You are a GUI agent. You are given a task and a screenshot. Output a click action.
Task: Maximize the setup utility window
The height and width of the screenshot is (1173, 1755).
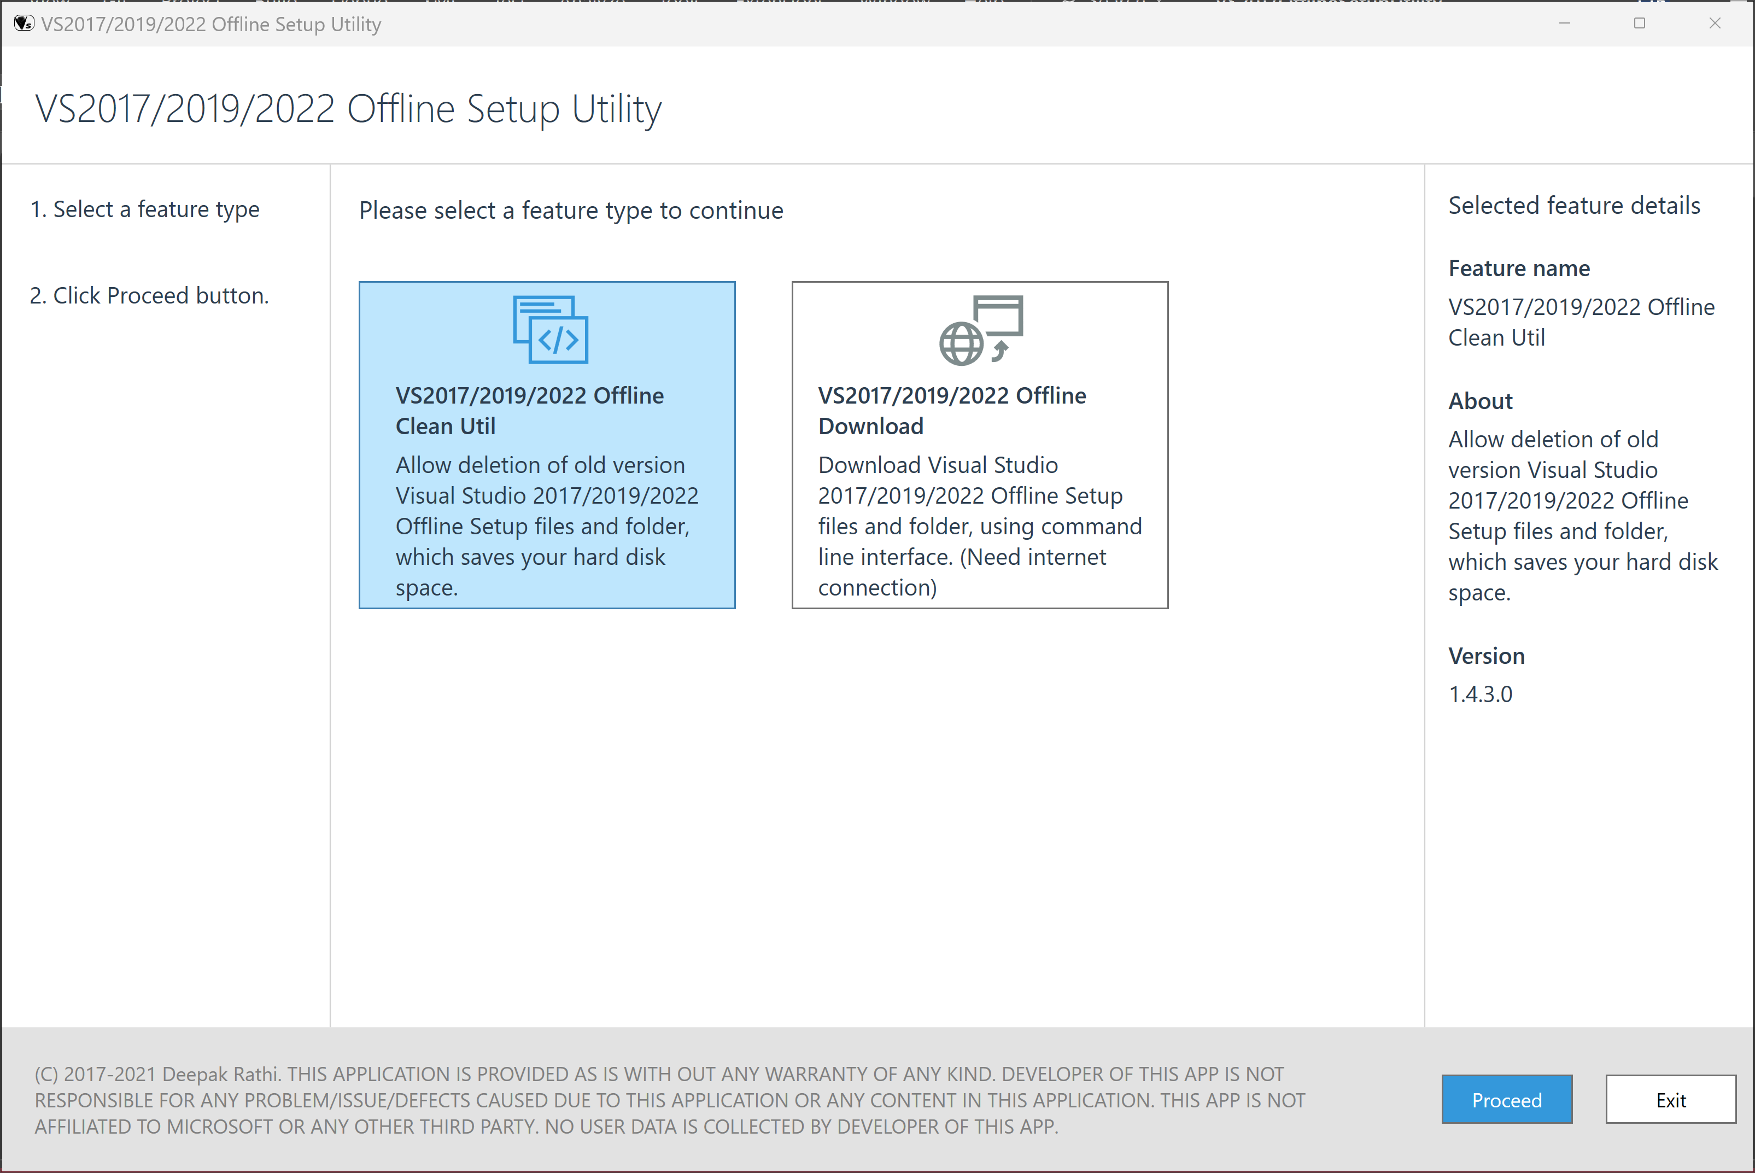click(1639, 23)
